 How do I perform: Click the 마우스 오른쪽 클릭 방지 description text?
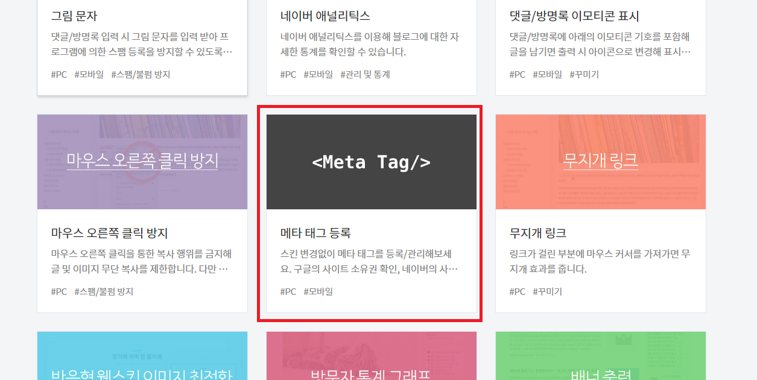pyautogui.click(x=141, y=261)
